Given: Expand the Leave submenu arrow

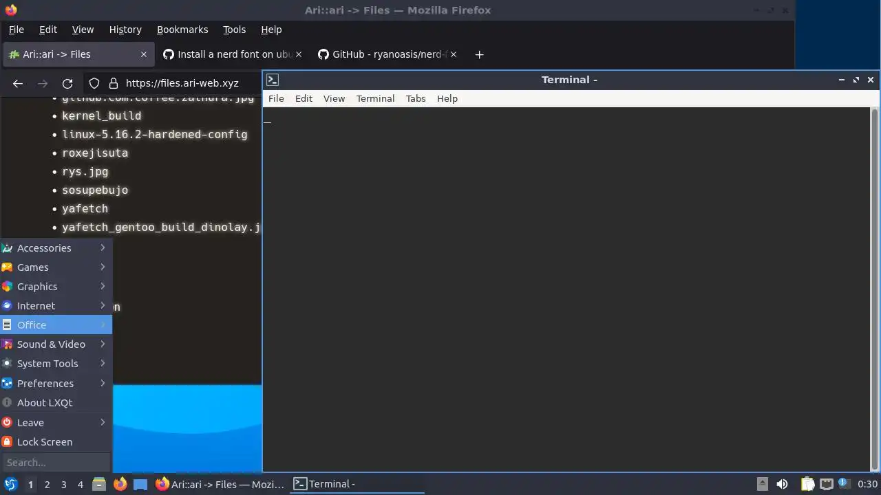Looking at the screenshot, I should (x=103, y=422).
